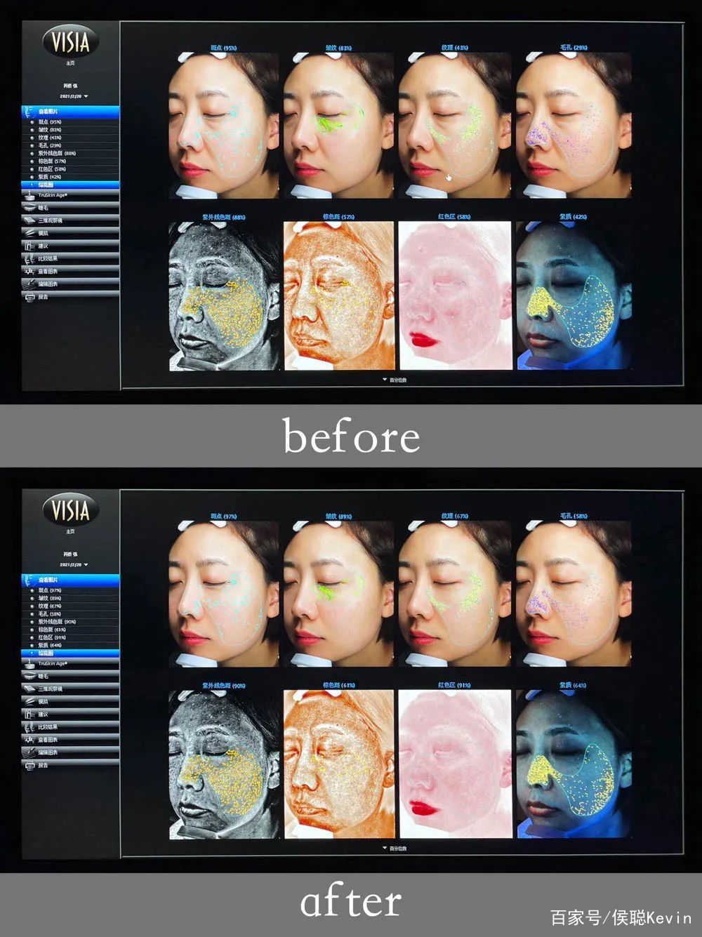This screenshot has width=702, height=937.
Task: Click the VISIA home logo in the after screen
Action: click(70, 510)
